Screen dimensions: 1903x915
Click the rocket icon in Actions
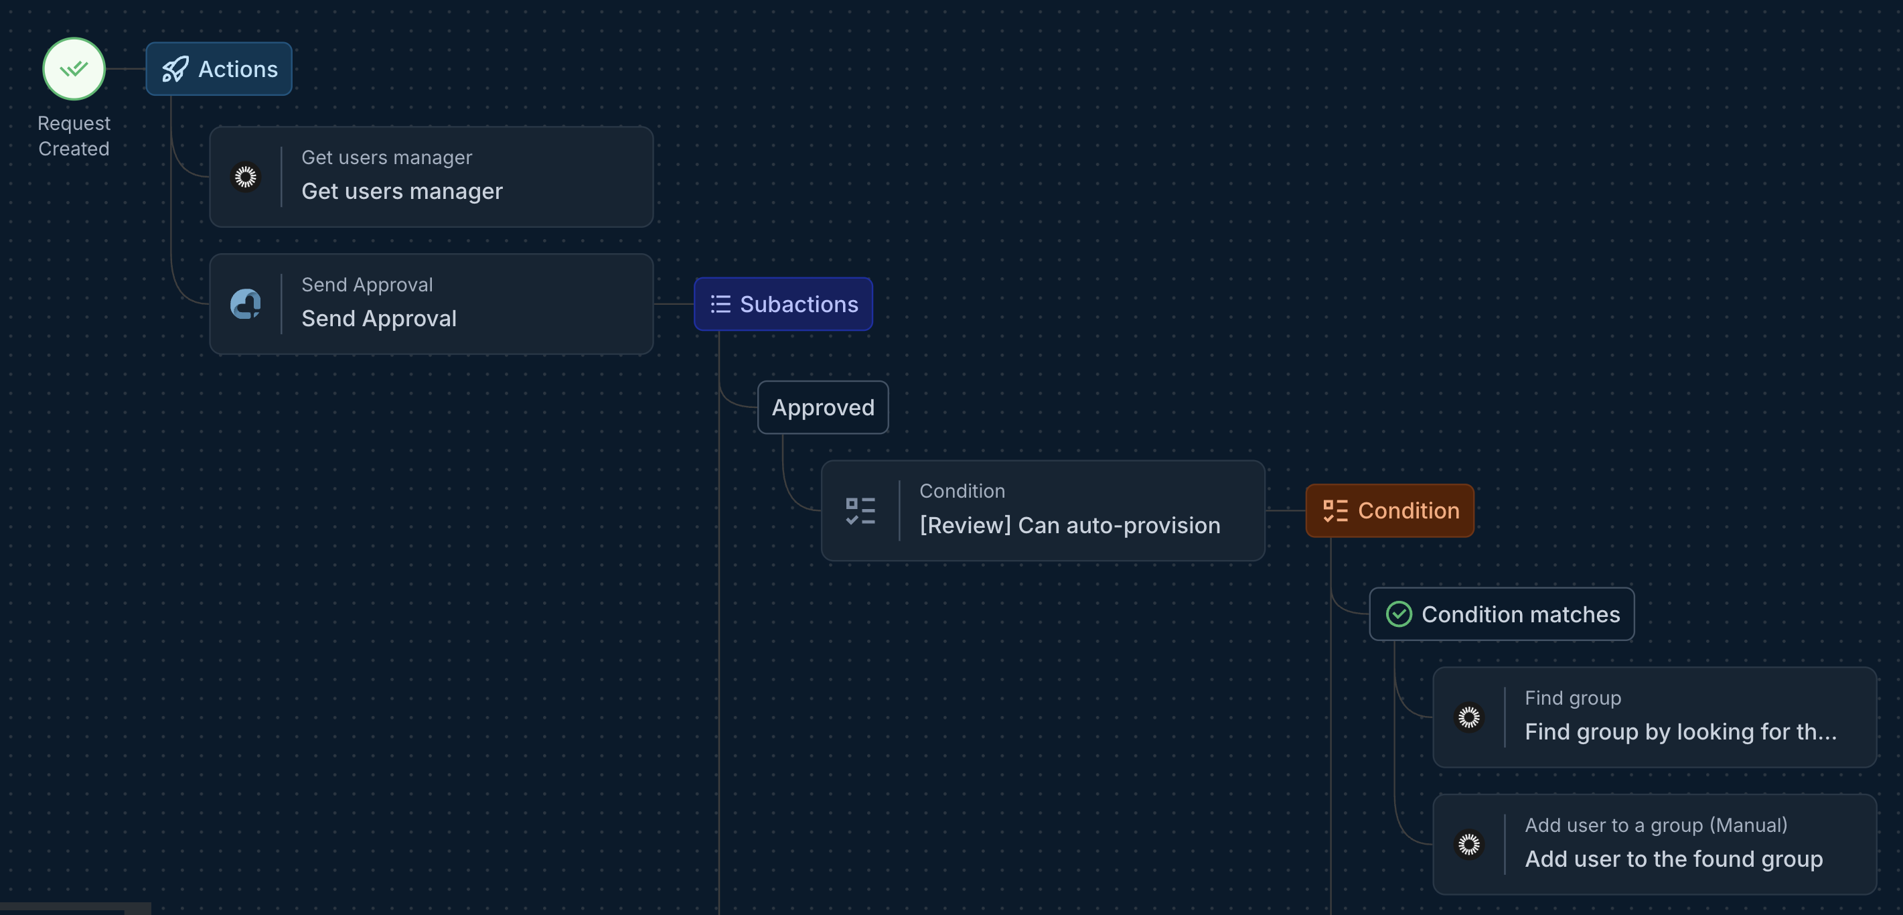tap(175, 70)
